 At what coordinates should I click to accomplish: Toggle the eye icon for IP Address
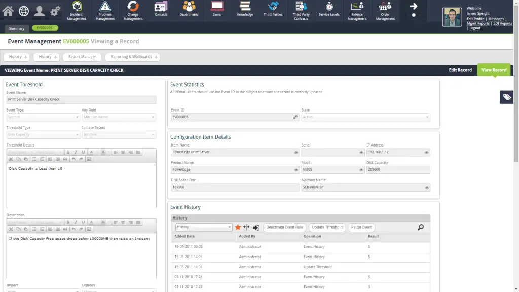click(x=426, y=152)
